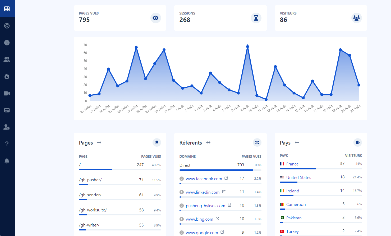
Task: Open the www.linkedin.com referrer link
Action: point(203,192)
